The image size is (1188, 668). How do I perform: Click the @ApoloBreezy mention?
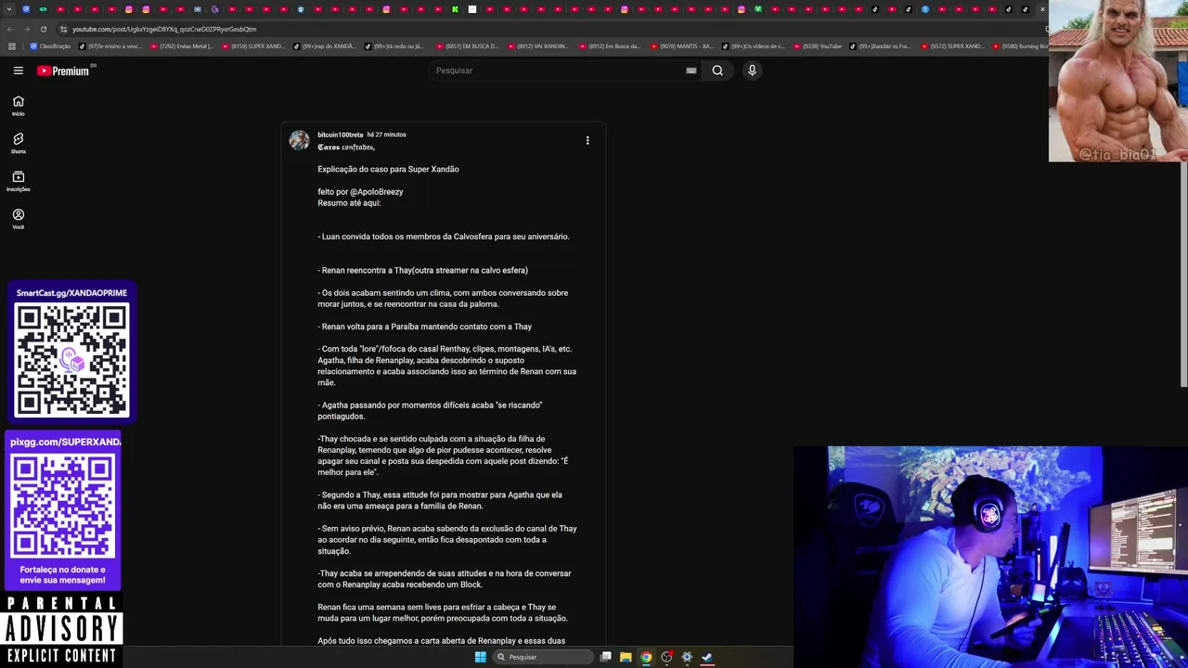(x=377, y=192)
